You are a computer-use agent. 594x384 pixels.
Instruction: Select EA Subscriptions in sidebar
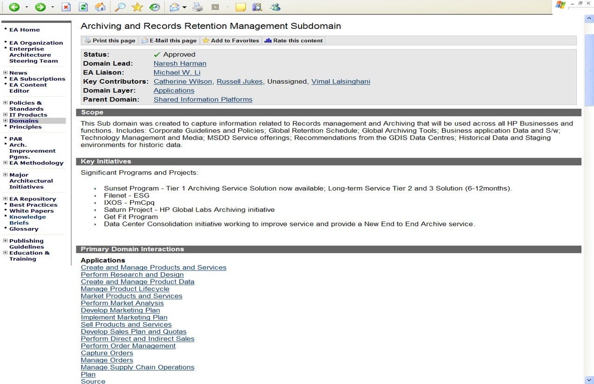click(37, 79)
